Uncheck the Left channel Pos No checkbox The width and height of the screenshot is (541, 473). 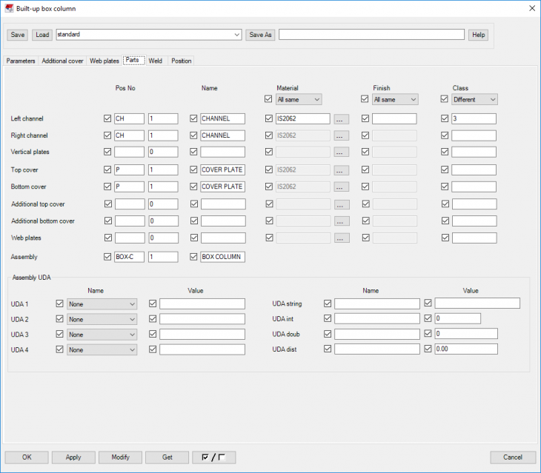coord(108,118)
